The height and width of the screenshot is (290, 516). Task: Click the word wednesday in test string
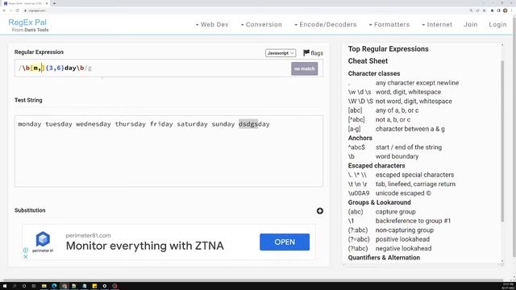click(94, 124)
